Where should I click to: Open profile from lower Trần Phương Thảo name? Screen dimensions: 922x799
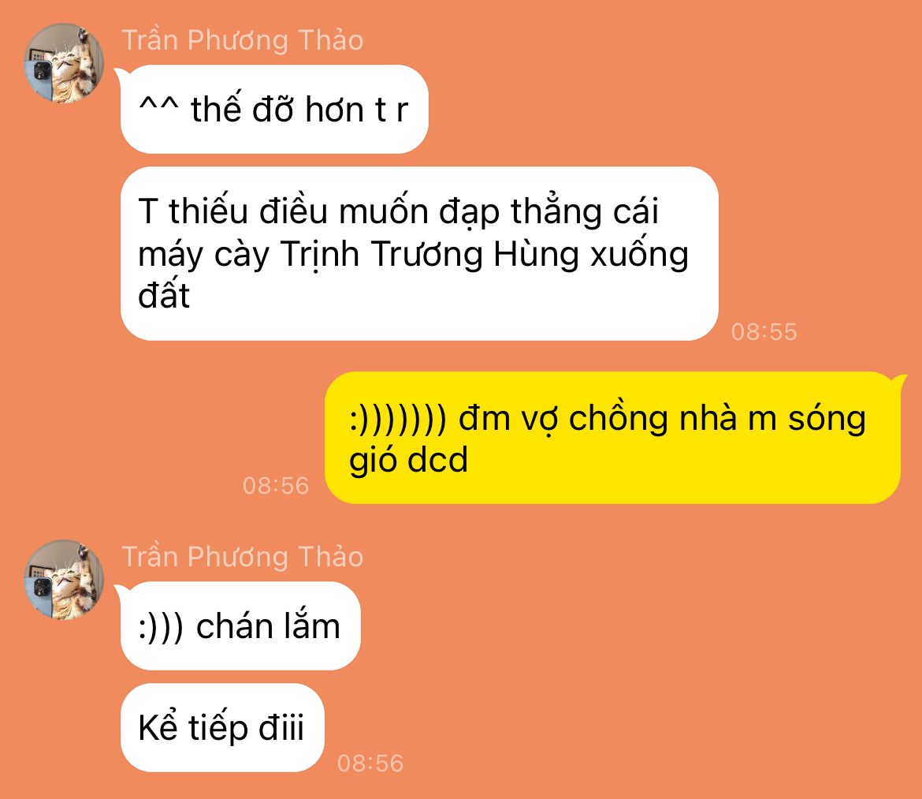tap(242, 557)
